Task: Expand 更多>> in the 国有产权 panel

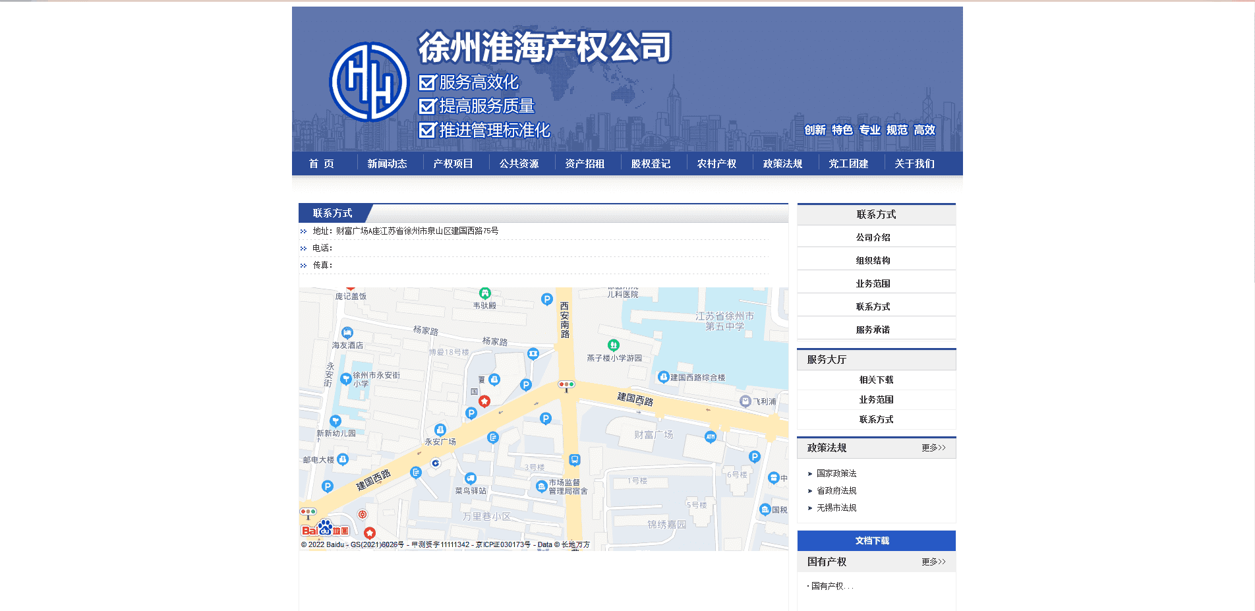Action: point(933,562)
